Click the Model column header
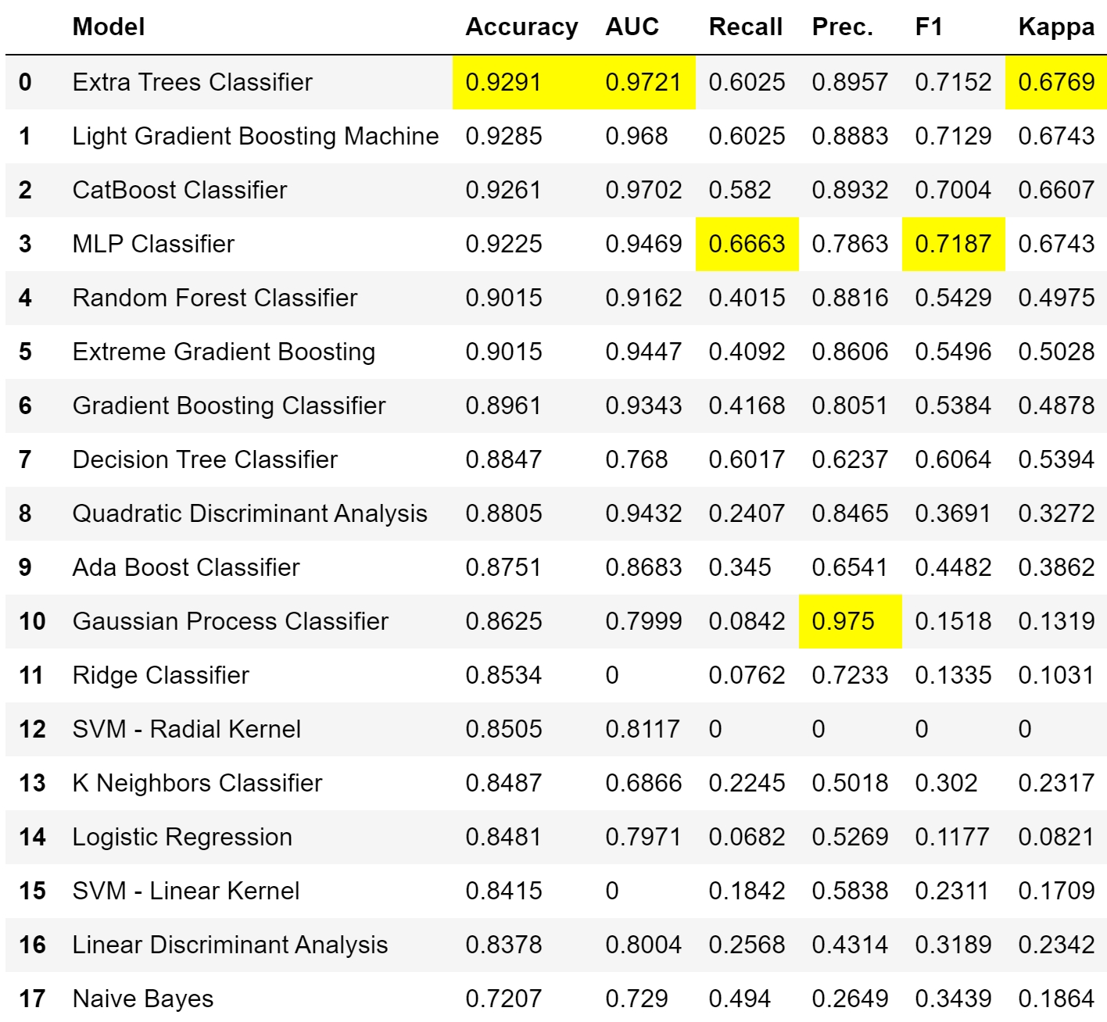 (109, 27)
